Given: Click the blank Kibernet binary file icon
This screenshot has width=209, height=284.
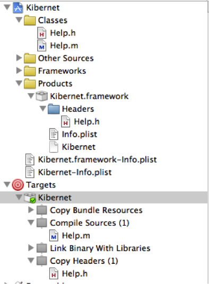Looking at the screenshot, I should click(54, 147).
